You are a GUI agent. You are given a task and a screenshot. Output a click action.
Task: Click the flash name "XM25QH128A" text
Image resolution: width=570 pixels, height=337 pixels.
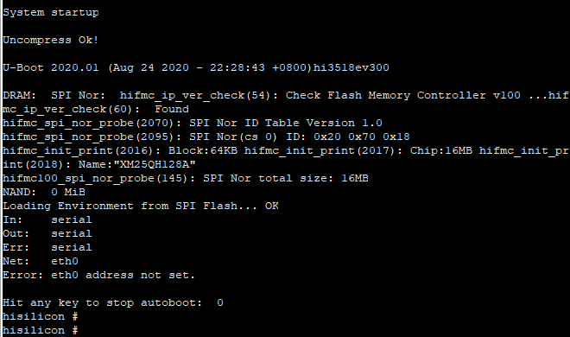coord(155,164)
